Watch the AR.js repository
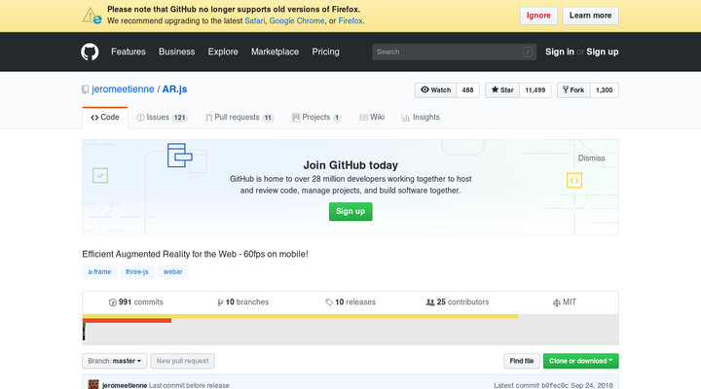The height and width of the screenshot is (389, 701). click(435, 90)
